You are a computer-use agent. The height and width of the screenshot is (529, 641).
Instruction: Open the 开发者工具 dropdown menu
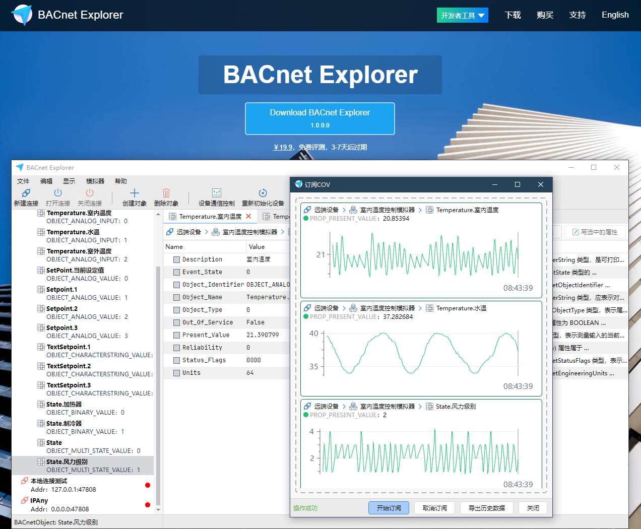462,15
